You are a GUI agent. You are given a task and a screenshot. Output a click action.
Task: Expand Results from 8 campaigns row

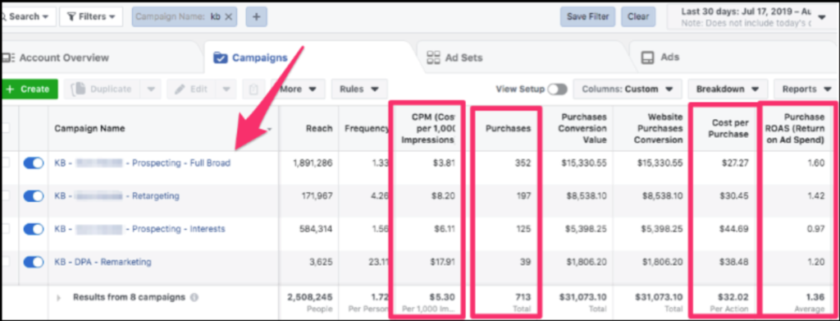[59, 297]
